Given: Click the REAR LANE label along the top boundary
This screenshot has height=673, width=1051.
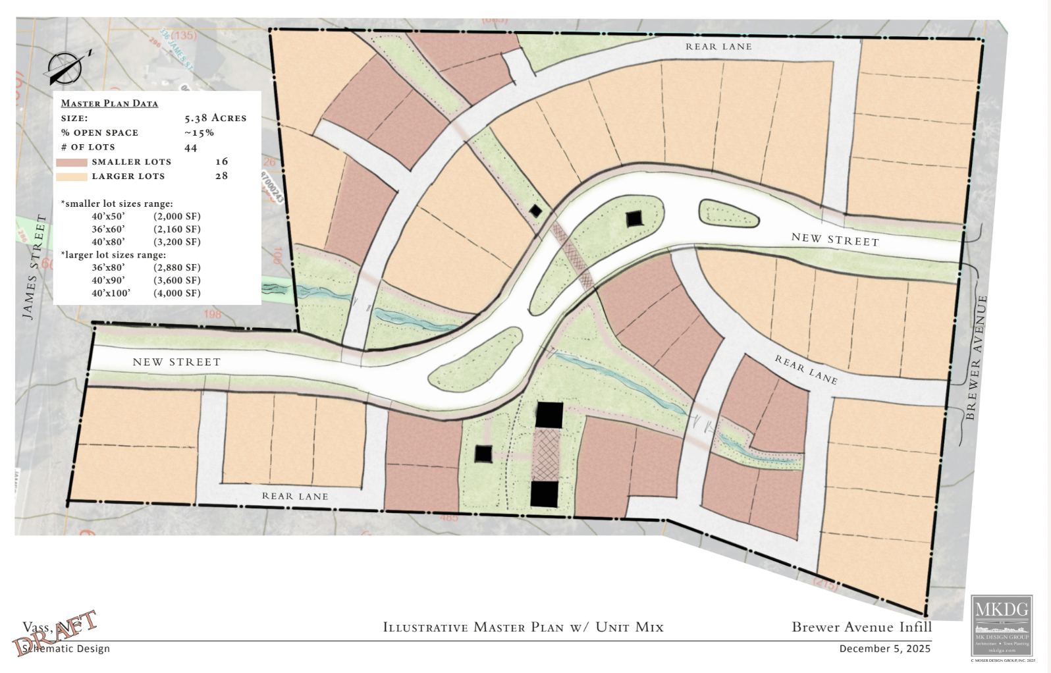Looking at the screenshot, I should pos(718,47).
